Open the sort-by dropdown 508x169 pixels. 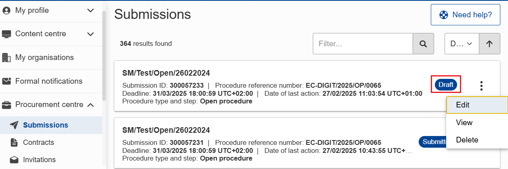[462, 44]
